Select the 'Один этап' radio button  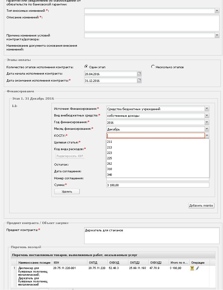86,67
